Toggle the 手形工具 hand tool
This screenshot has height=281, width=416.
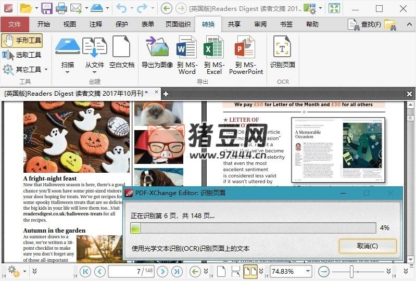pos(22,41)
